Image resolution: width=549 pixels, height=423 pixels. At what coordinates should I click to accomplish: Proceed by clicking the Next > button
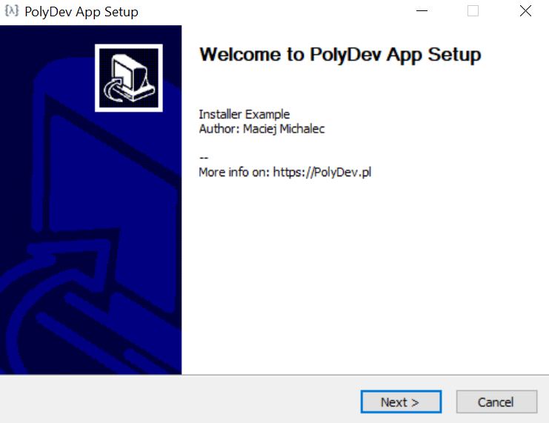(x=400, y=402)
